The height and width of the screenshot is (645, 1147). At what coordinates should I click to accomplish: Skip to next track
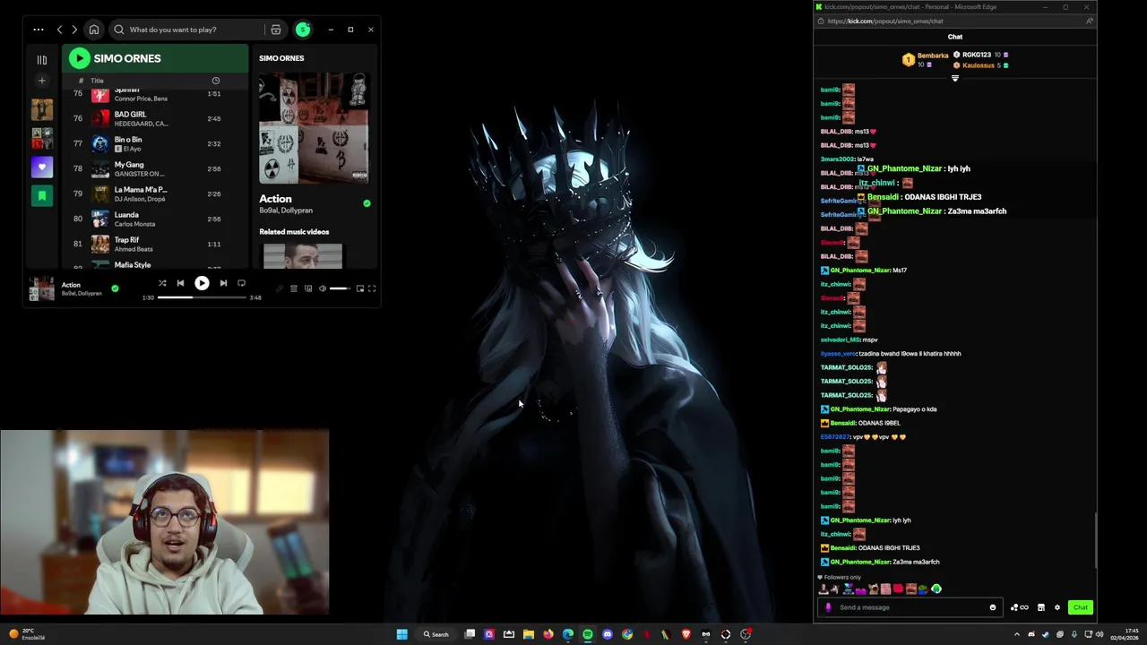pyautogui.click(x=223, y=283)
